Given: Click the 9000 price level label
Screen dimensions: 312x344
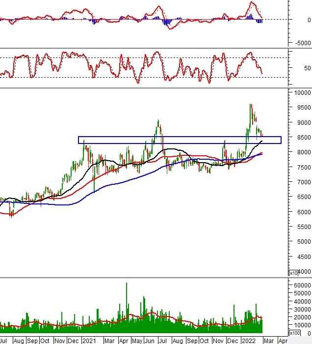Looking at the screenshot, I should point(304,123).
